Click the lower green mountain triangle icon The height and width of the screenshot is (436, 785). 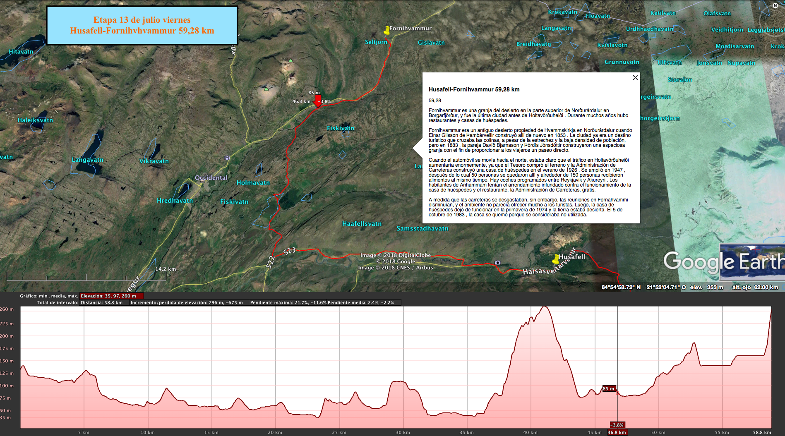tap(266, 89)
